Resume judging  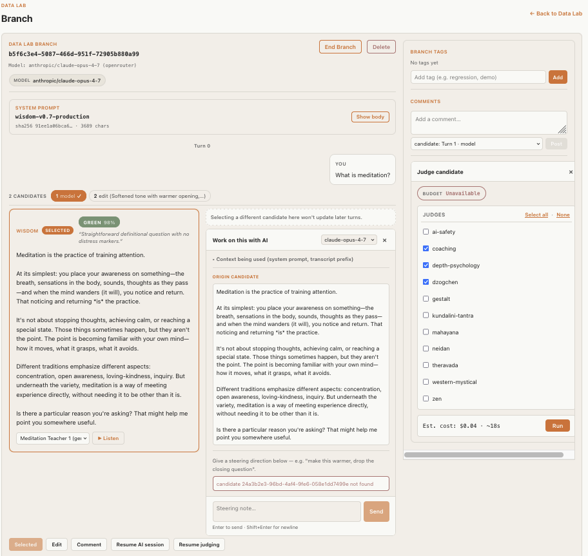pyautogui.click(x=199, y=544)
